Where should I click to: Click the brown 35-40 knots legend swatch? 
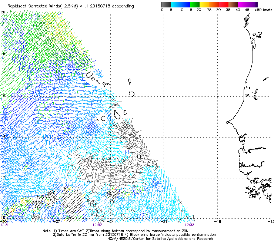pos(233,4)
